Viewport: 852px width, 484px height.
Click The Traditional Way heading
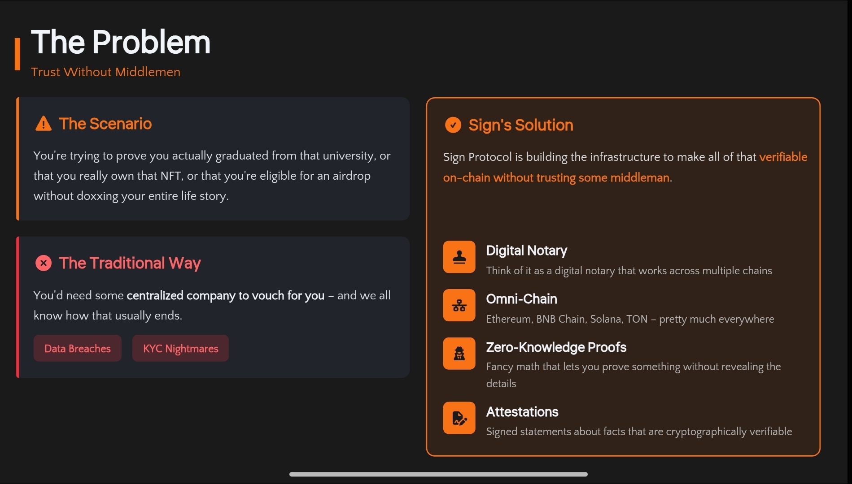(x=130, y=263)
